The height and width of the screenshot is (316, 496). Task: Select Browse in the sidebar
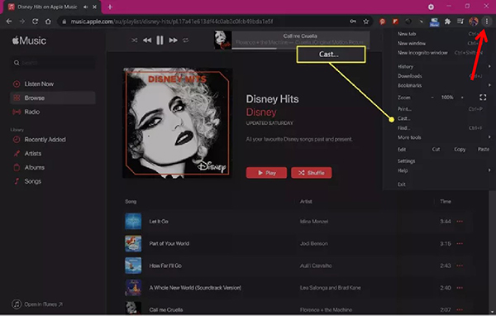click(53, 98)
